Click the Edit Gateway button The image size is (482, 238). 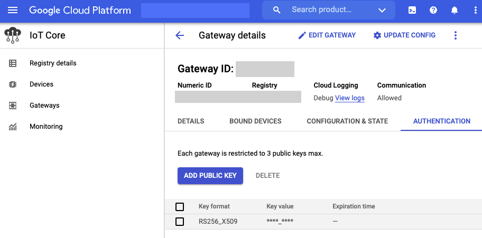(x=327, y=35)
